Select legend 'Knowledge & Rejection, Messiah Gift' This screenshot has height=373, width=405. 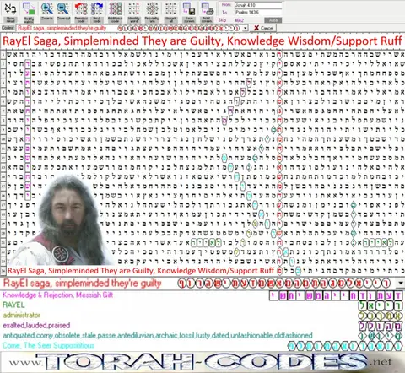pyautogui.click(x=57, y=295)
